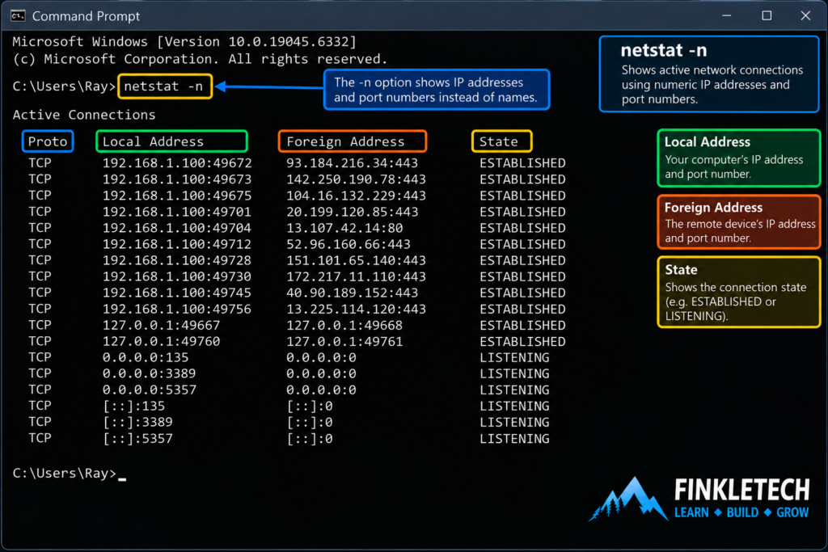
Task: Select local address 192.168.1.100:49712
Action: [177, 244]
